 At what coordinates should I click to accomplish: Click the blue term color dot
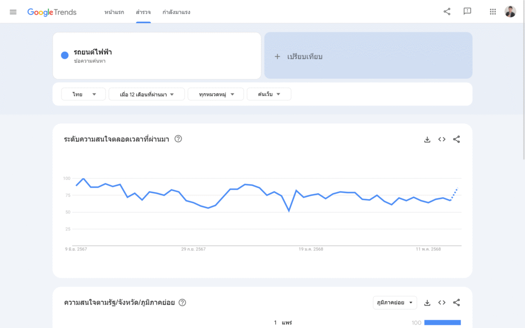point(65,55)
